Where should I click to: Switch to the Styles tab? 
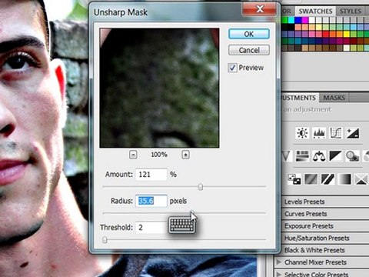[350, 12]
